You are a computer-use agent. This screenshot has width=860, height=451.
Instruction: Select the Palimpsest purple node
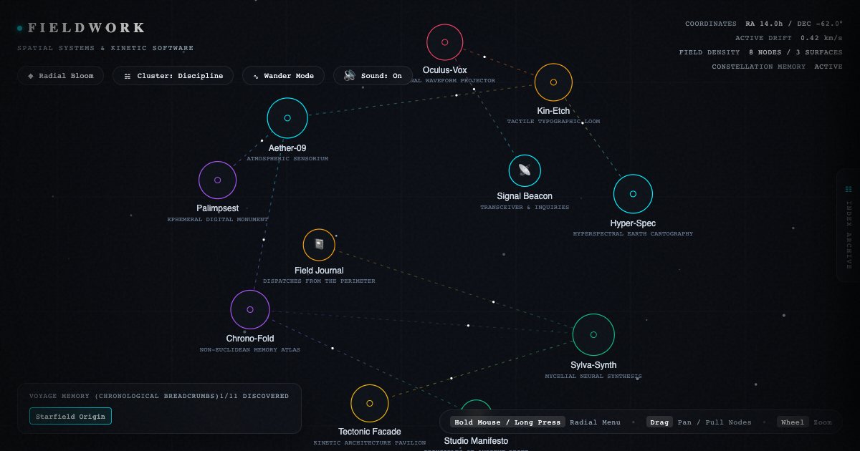click(x=217, y=180)
